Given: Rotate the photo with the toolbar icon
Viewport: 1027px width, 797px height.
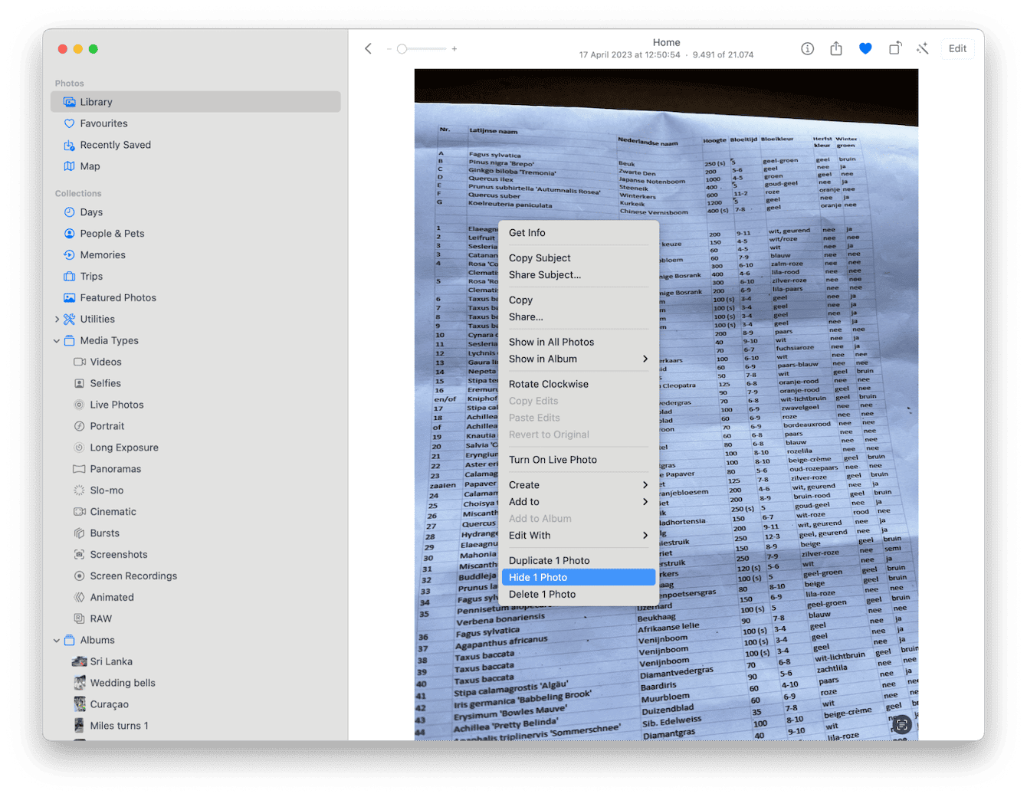Looking at the screenshot, I should click(894, 48).
